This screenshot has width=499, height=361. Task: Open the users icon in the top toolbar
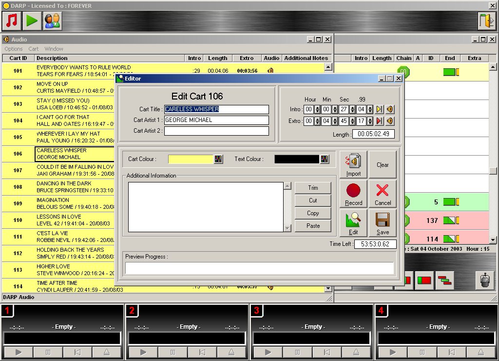pos(52,20)
